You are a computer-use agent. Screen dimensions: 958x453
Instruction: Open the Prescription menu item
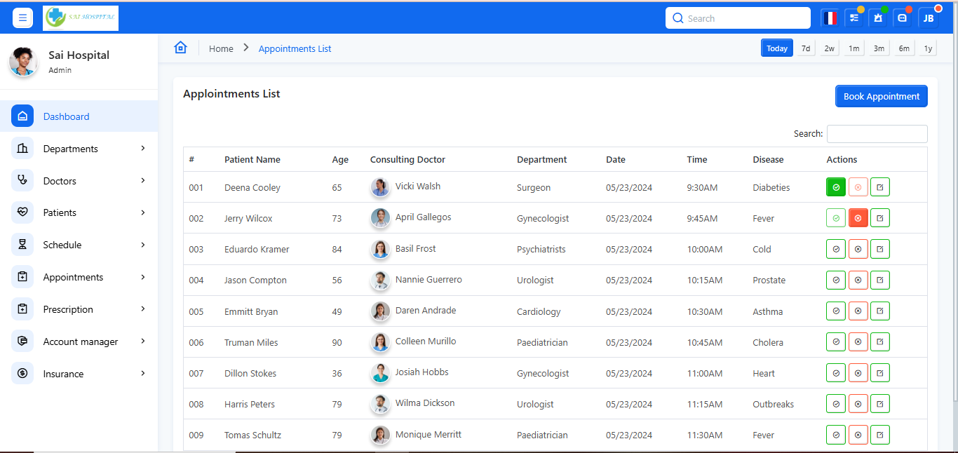[68, 309]
